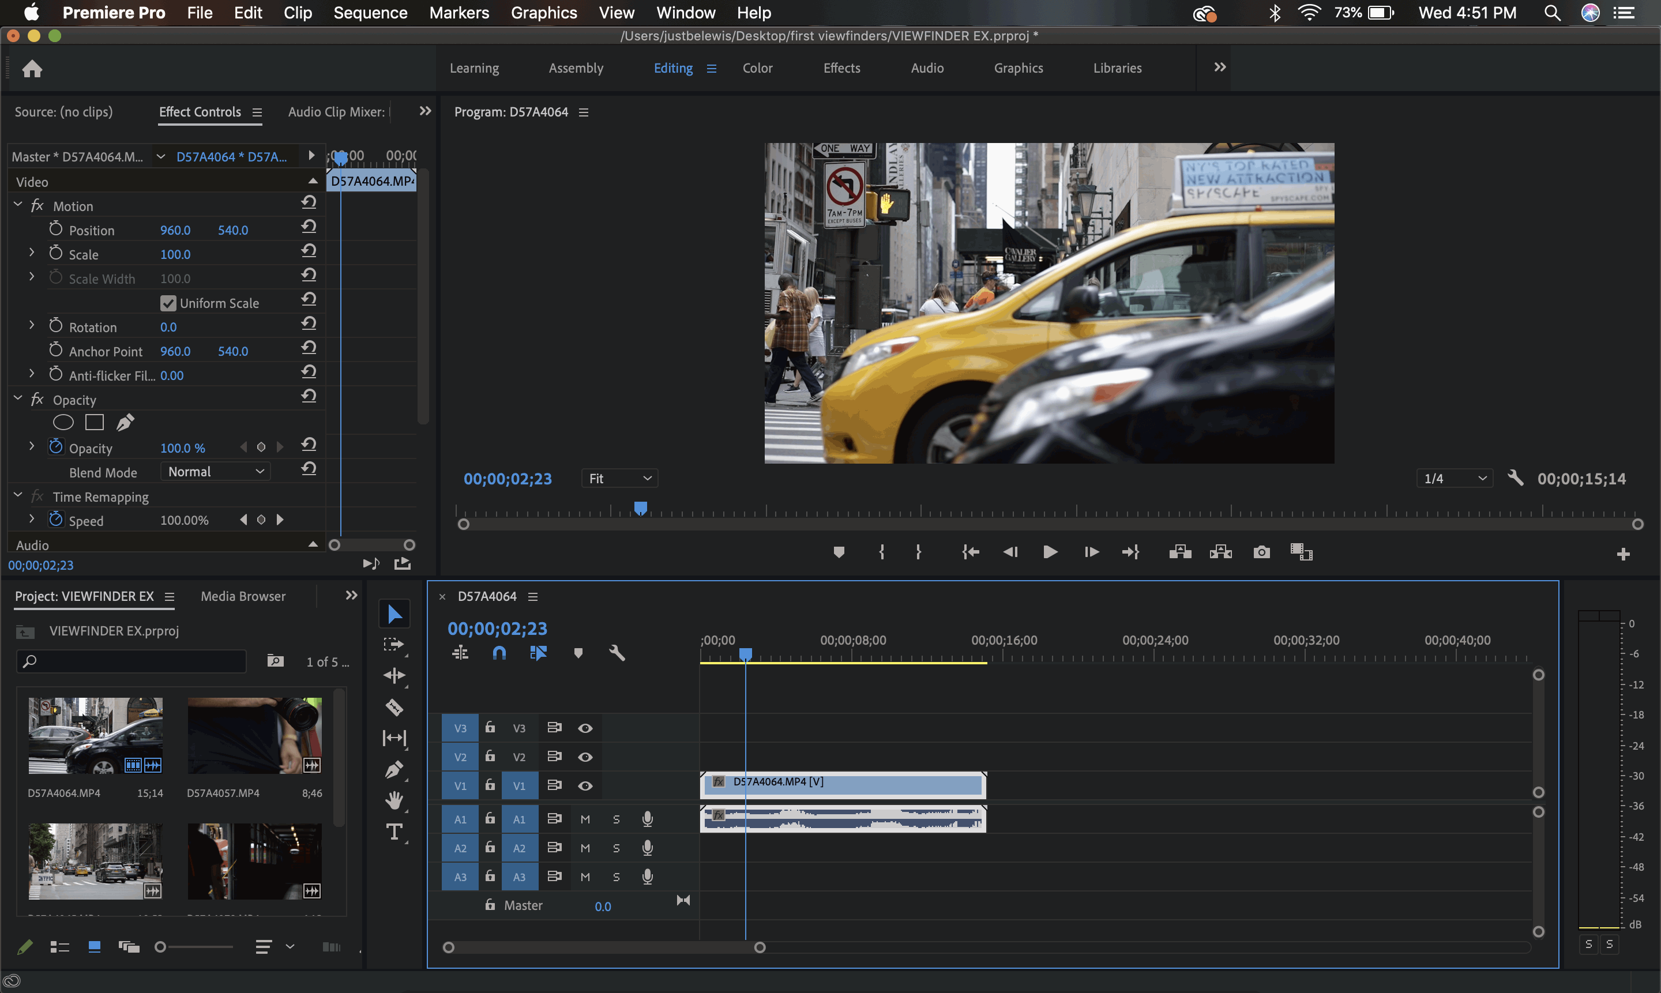The height and width of the screenshot is (993, 1661).
Task: Mute audio track A1
Action: click(585, 819)
